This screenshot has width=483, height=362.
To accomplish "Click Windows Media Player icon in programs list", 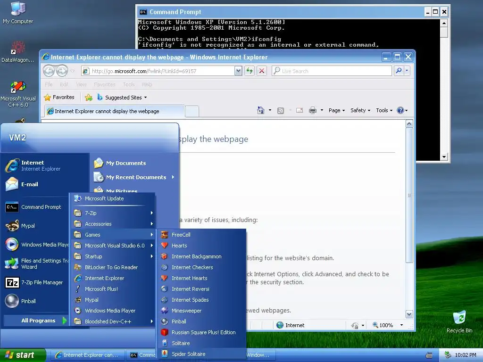I will click(x=78, y=311).
